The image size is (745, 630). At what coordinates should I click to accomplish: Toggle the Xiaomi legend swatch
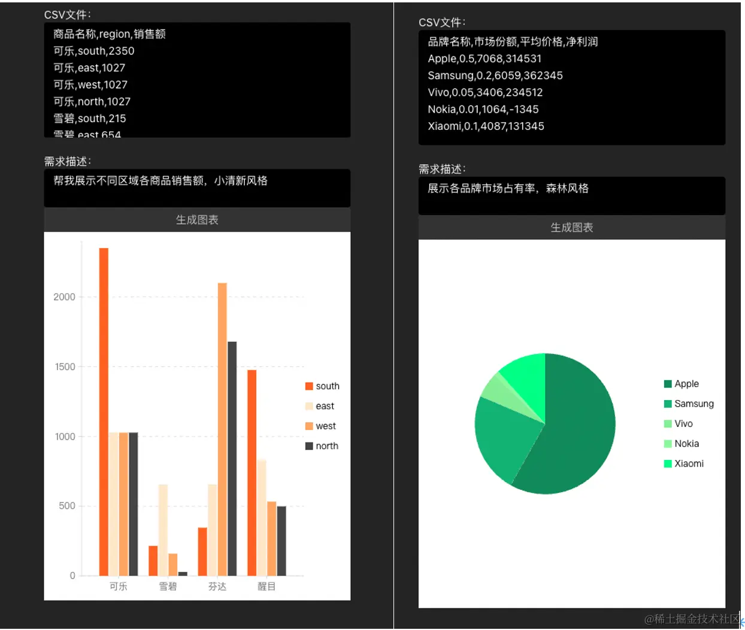pos(668,464)
